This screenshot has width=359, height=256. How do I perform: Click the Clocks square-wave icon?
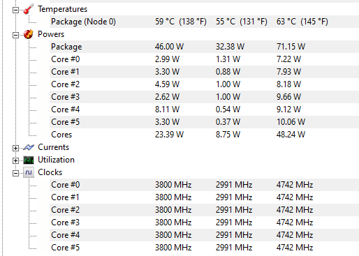pyautogui.click(x=29, y=172)
